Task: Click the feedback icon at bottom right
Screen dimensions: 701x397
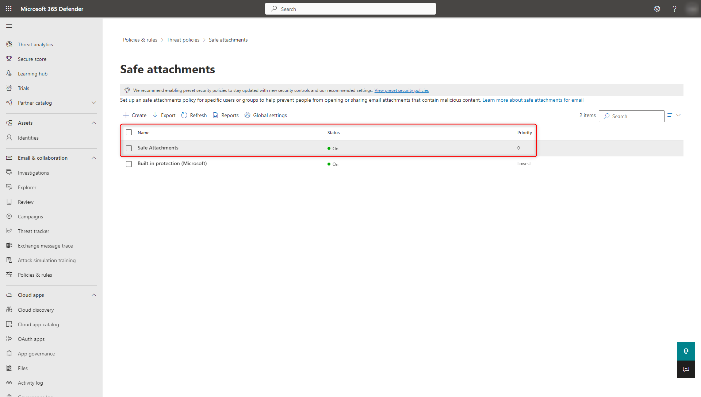Action: 686,369
